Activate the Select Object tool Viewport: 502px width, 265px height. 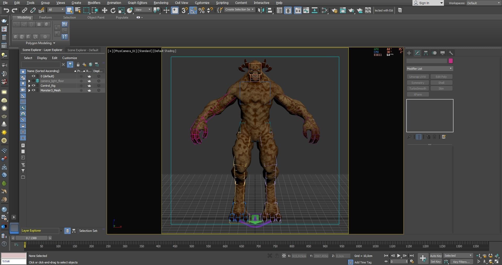coord(69,10)
